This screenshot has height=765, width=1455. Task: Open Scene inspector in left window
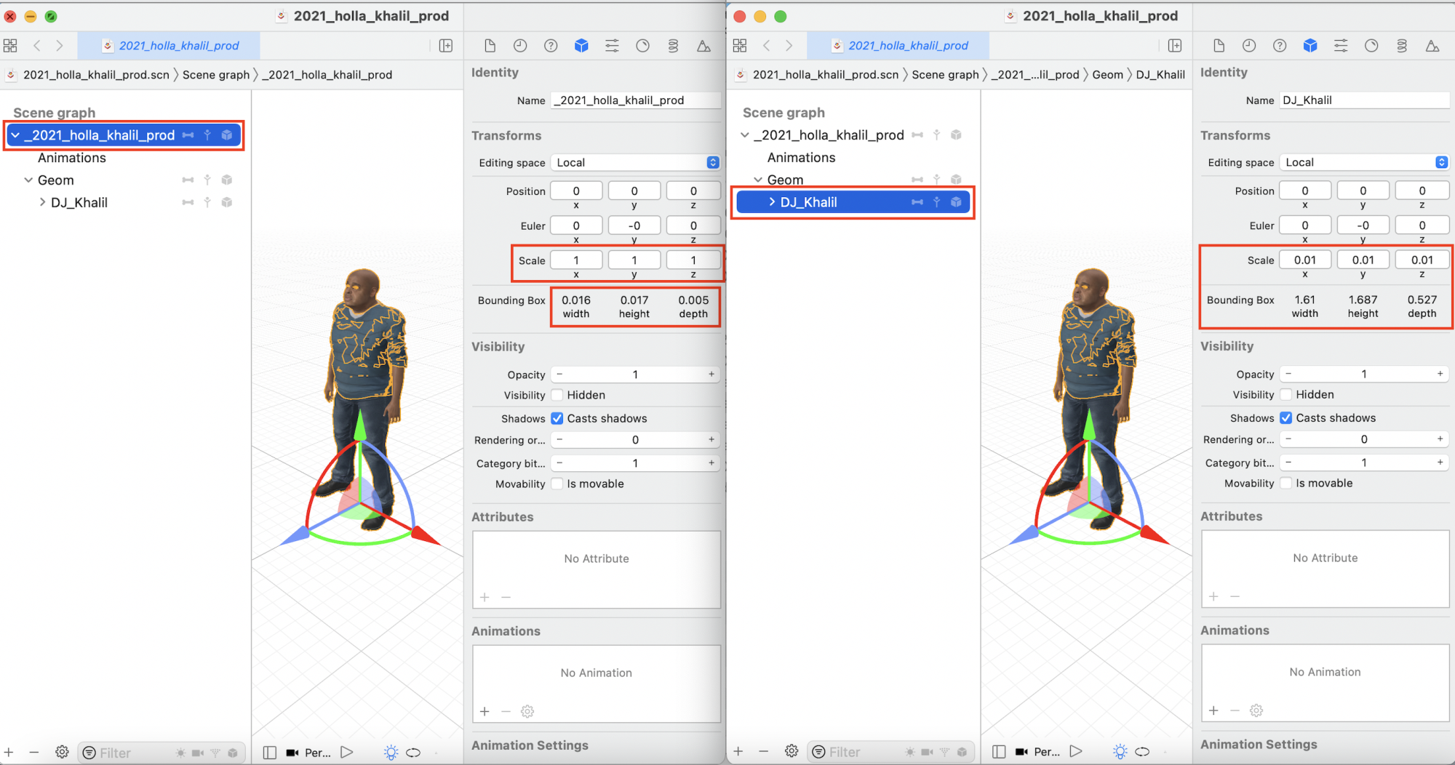pyautogui.click(x=703, y=46)
